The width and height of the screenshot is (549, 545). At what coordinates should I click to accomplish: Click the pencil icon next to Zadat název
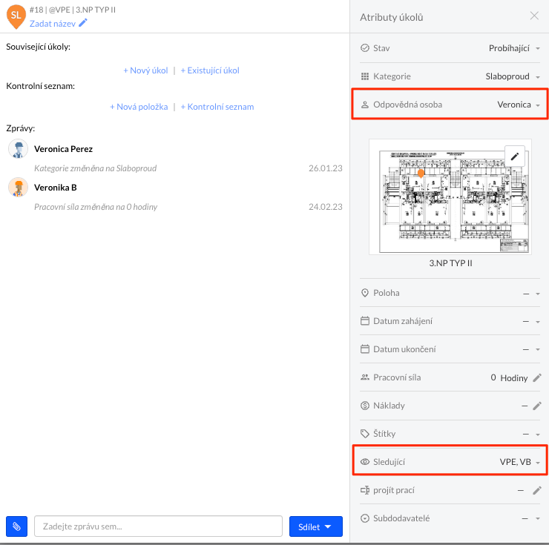coord(83,23)
